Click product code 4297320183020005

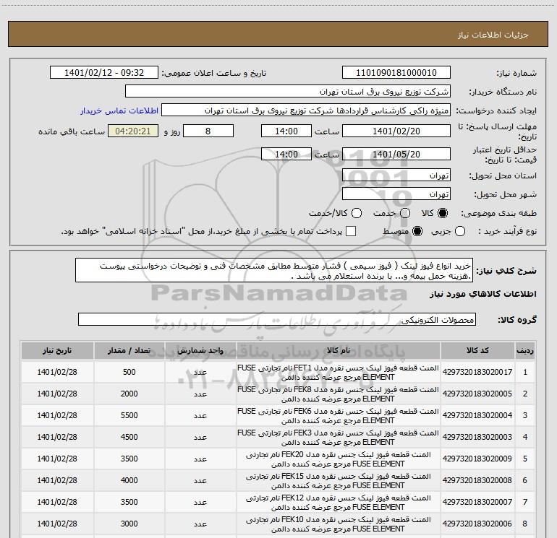tap(477, 394)
